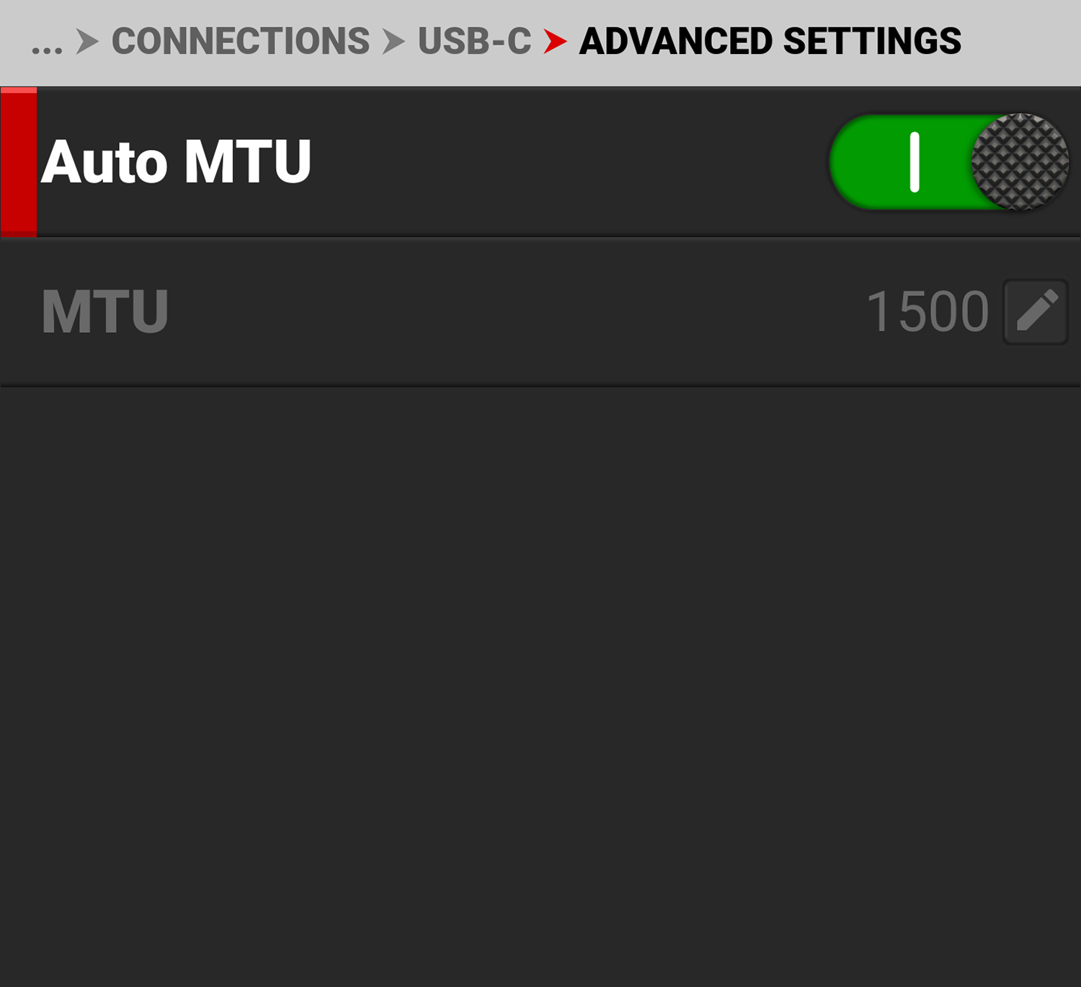Click the divider between Auto MTU and MTU rows

click(540, 237)
